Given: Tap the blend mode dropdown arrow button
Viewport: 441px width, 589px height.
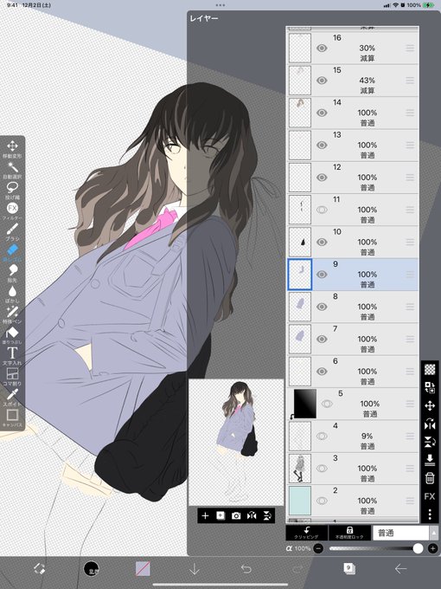Looking at the screenshot, I should click(x=433, y=533).
